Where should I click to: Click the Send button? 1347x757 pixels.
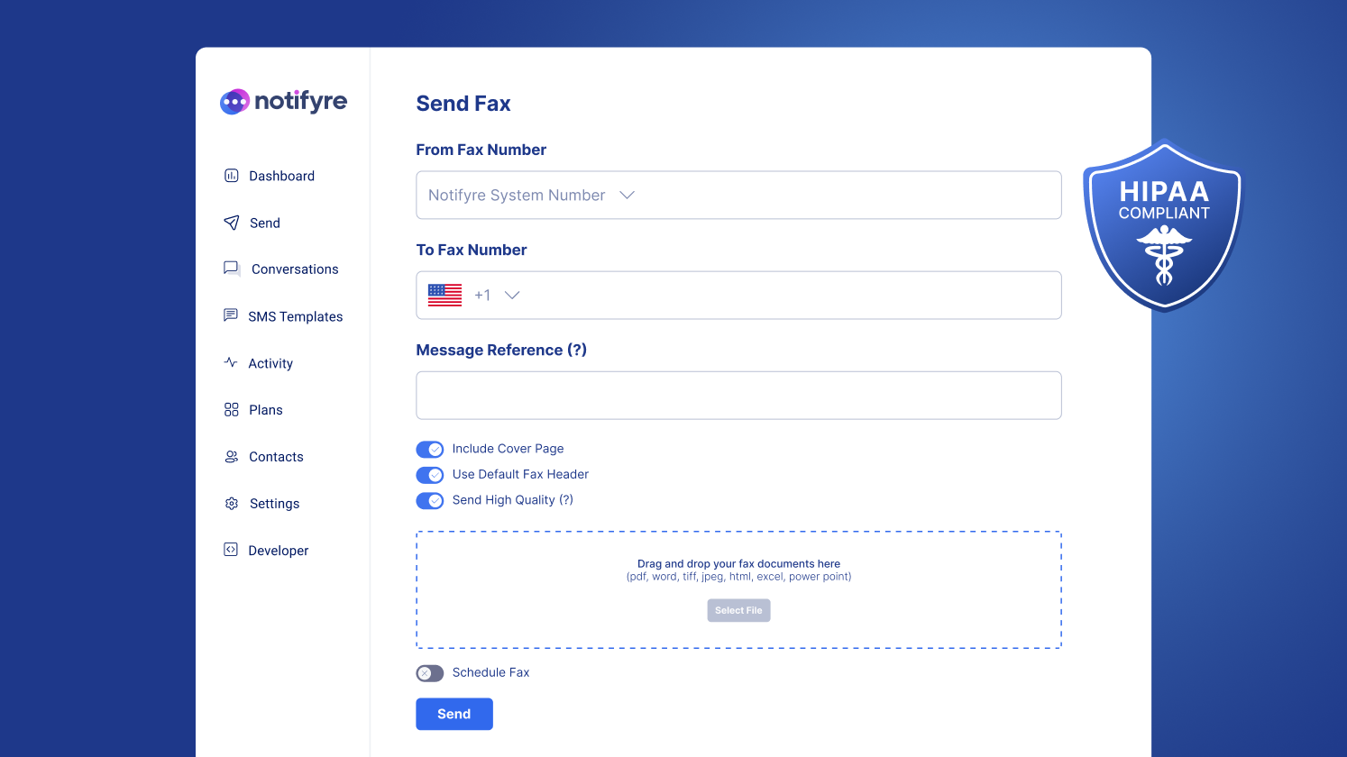[454, 714]
